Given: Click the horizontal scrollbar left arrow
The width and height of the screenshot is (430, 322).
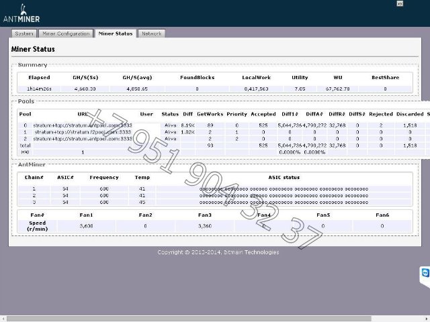Looking at the screenshot, I should 3,319.
